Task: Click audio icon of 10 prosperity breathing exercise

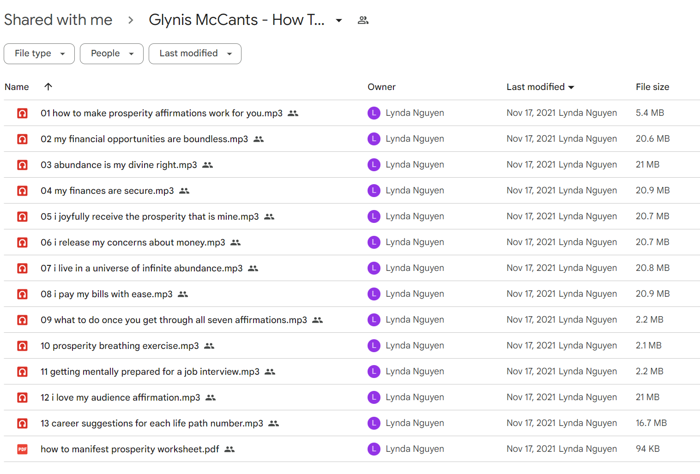Action: pos(22,346)
